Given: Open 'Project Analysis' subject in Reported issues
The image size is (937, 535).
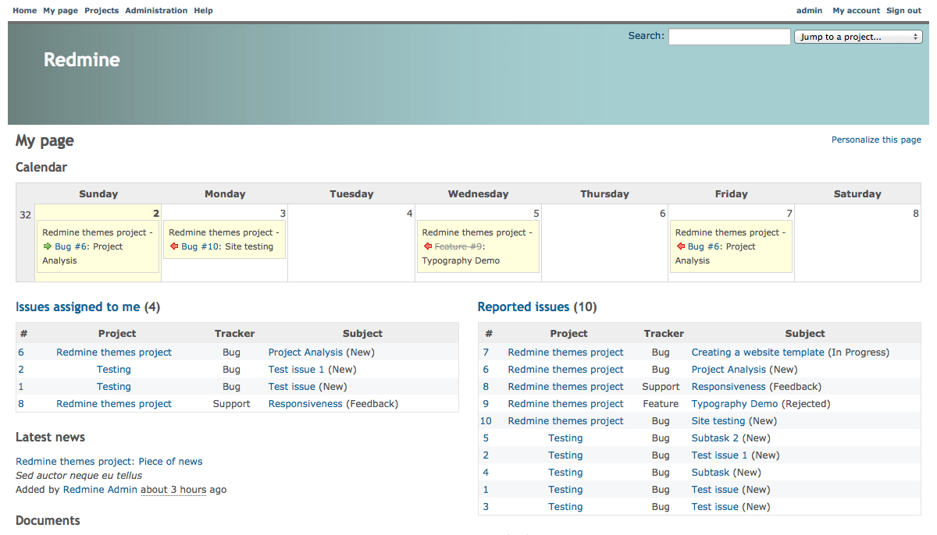Looking at the screenshot, I should click(729, 370).
